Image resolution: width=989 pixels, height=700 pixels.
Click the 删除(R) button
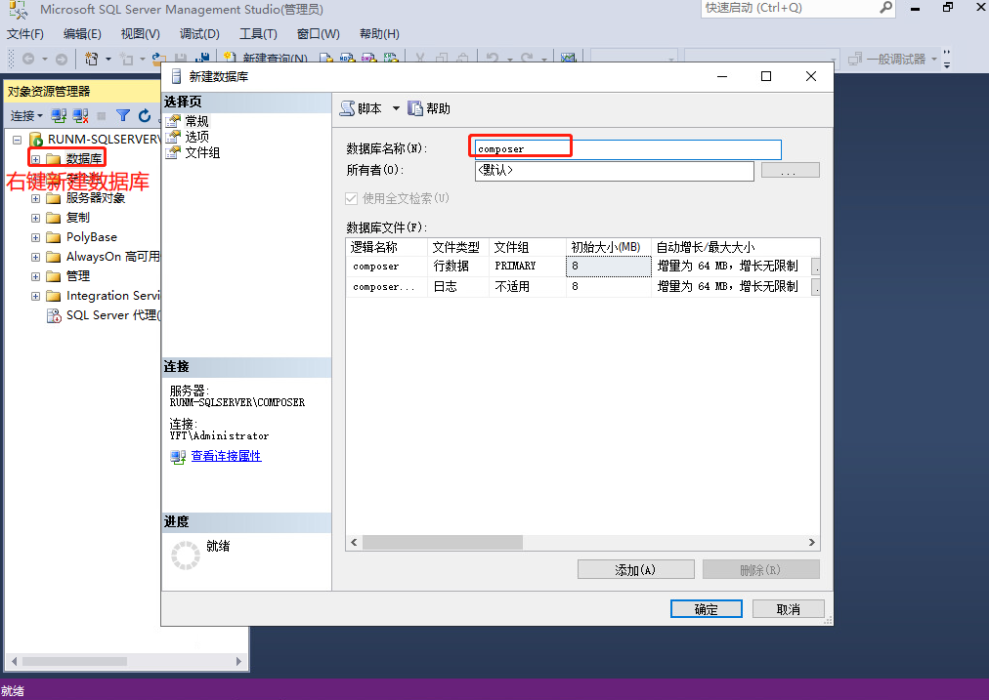[x=760, y=569]
